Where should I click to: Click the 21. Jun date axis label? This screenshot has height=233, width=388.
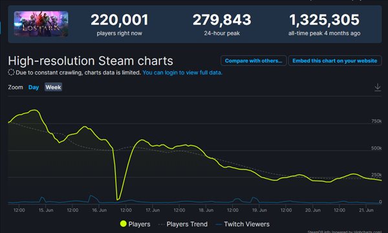coord(366,210)
